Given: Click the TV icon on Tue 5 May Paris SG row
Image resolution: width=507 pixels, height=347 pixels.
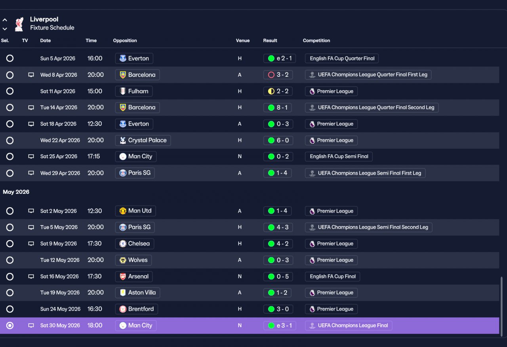Looking at the screenshot, I should tap(31, 228).
